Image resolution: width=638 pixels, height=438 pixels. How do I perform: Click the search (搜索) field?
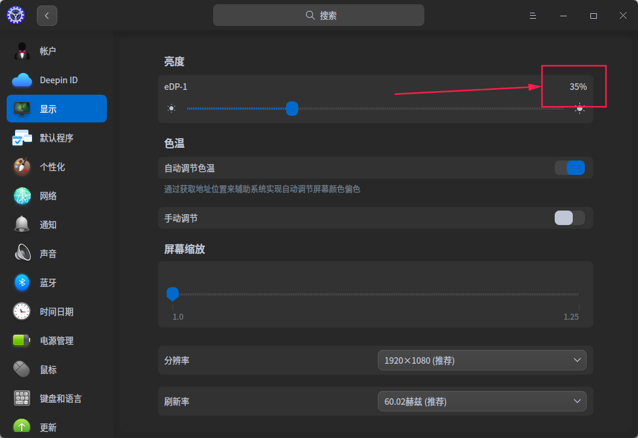(x=319, y=16)
